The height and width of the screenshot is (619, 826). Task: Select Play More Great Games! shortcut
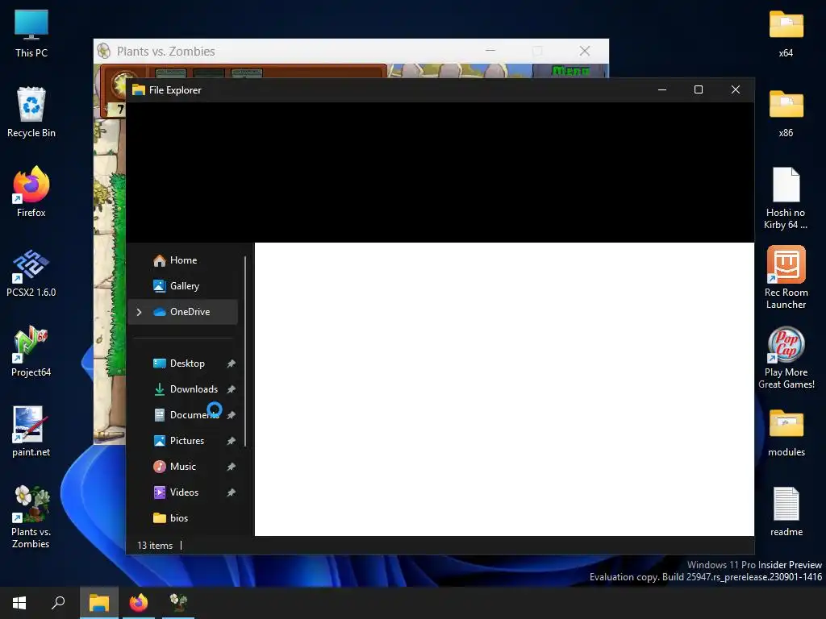(x=786, y=358)
